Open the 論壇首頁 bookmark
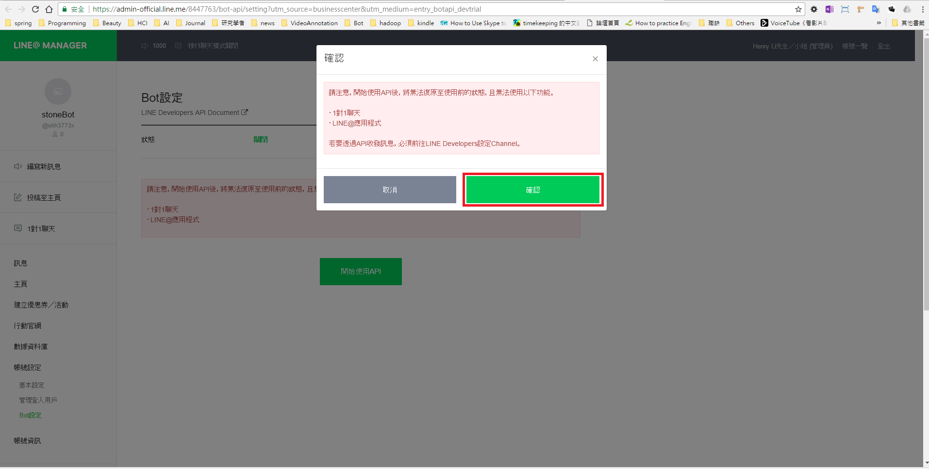This screenshot has height=469, width=929. pyautogui.click(x=603, y=23)
